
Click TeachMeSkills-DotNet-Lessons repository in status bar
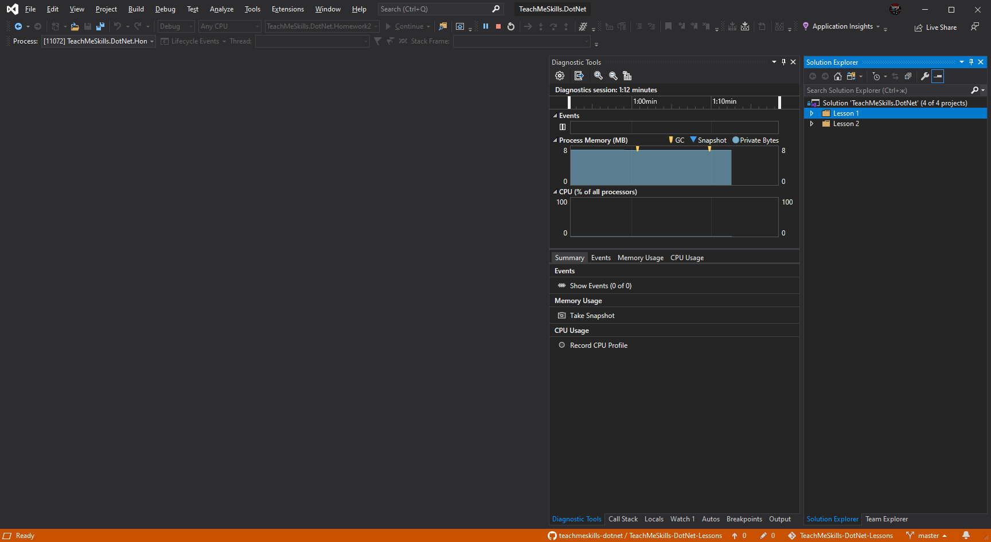tap(841, 536)
